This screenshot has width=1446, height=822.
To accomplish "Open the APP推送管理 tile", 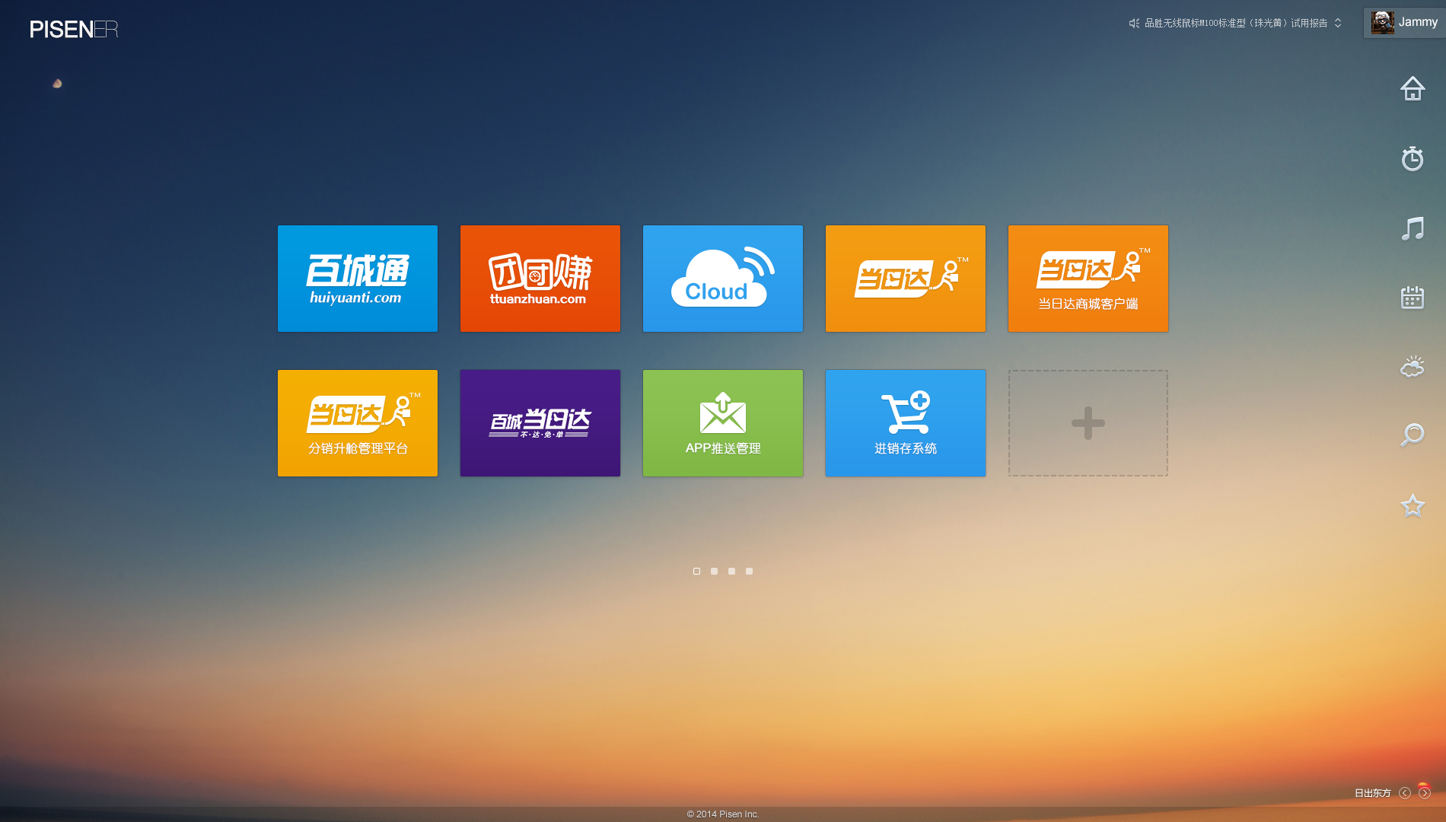I will pyautogui.click(x=723, y=423).
